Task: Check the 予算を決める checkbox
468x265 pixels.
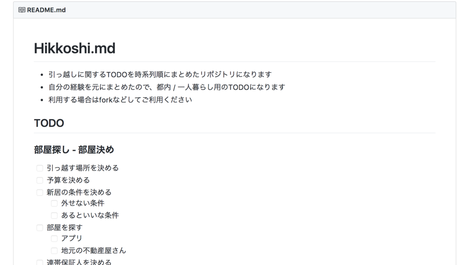Action: pyautogui.click(x=39, y=180)
